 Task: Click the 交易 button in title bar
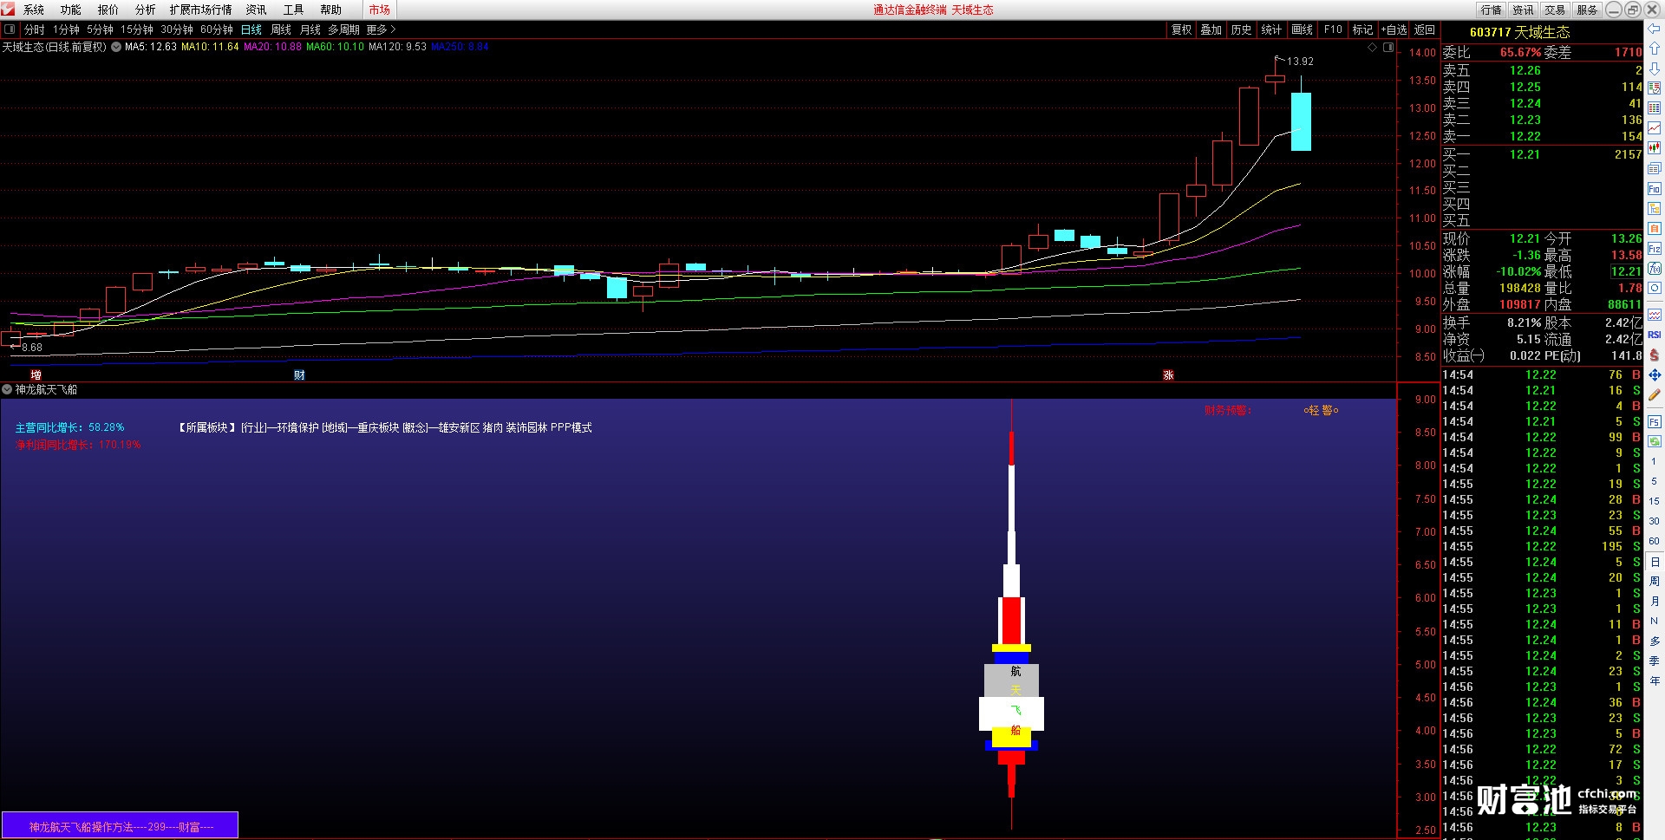pos(1555,10)
